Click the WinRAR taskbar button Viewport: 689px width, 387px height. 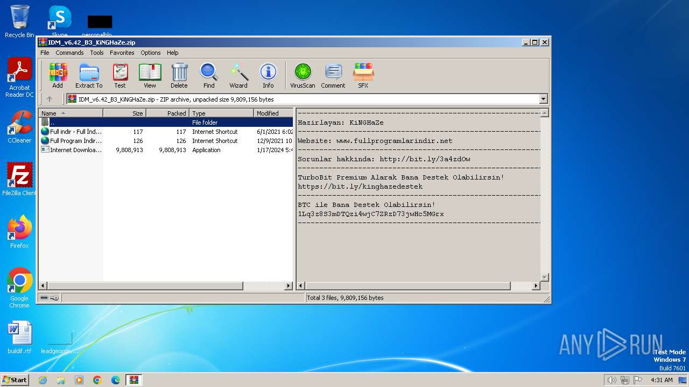[x=133, y=380]
